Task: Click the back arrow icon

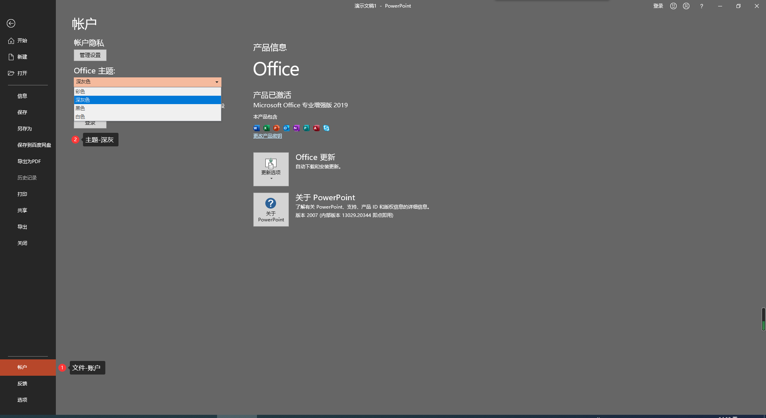Action: (11, 24)
